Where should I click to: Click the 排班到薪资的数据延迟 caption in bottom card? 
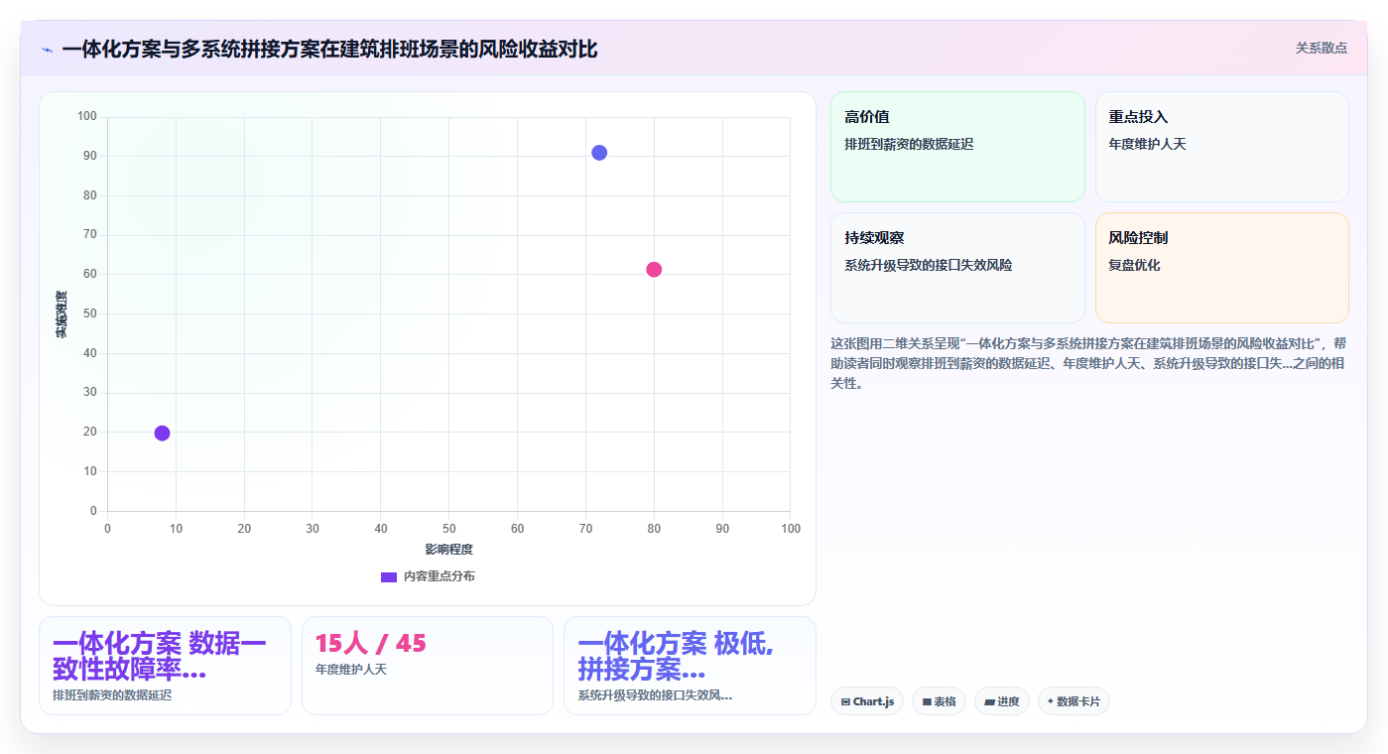pos(112,695)
